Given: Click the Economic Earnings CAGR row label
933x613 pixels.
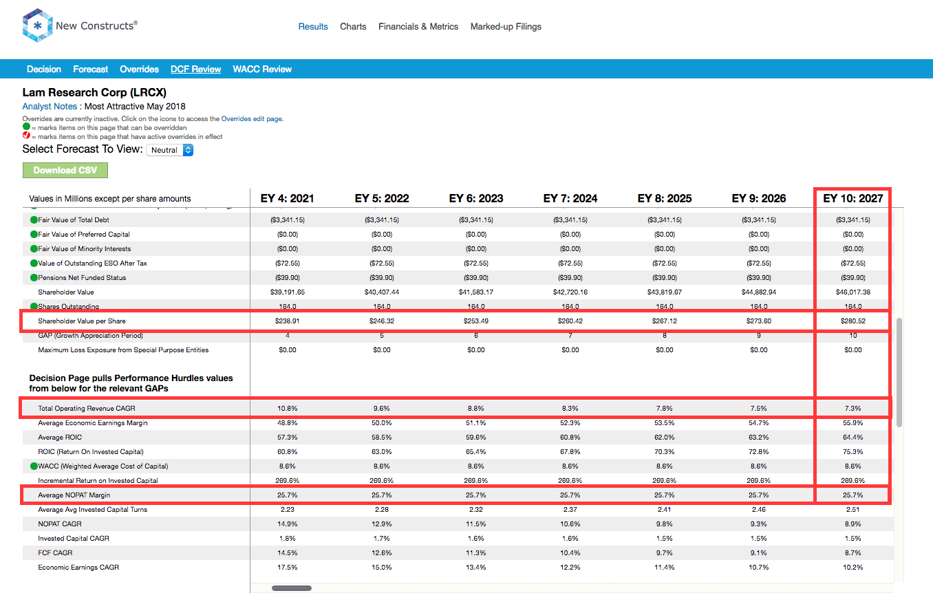Looking at the screenshot, I should (78, 568).
